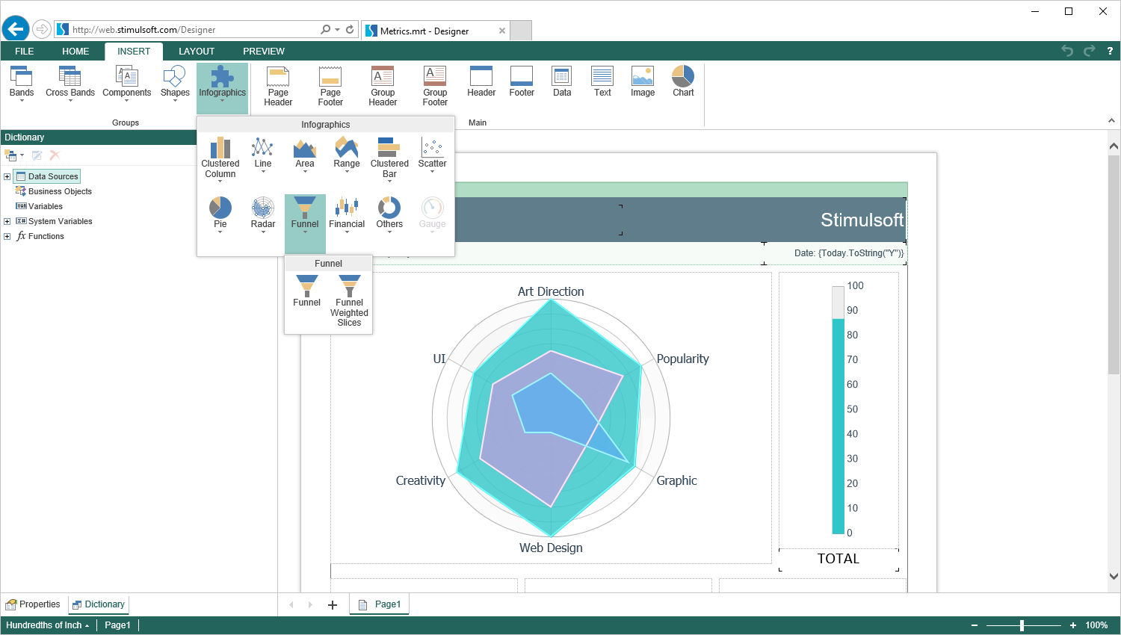This screenshot has width=1121, height=635.
Task: Select the Funnel chart in submenu
Action: (306, 291)
